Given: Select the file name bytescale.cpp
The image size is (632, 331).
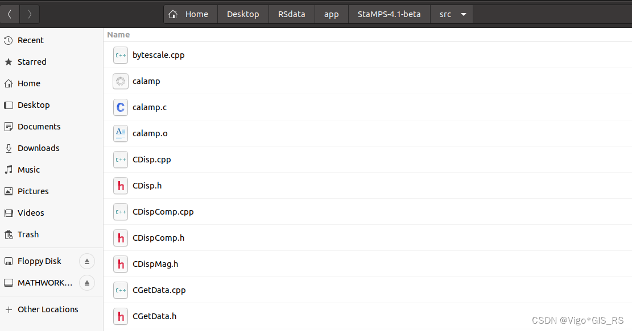Looking at the screenshot, I should pos(158,55).
